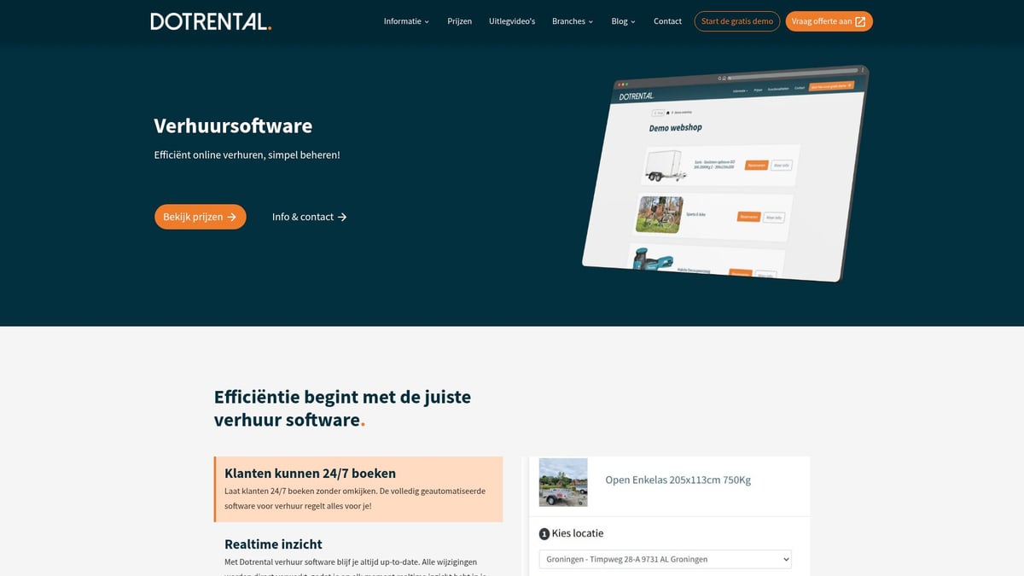
Task: Click the DOTRENTAL logo in the top navigation
Action: click(209, 20)
